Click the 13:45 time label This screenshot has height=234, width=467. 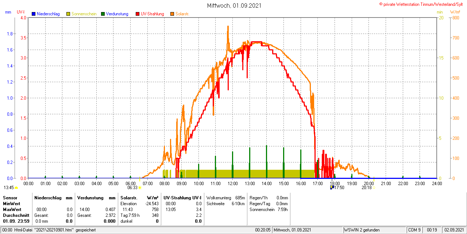click(x=9, y=188)
